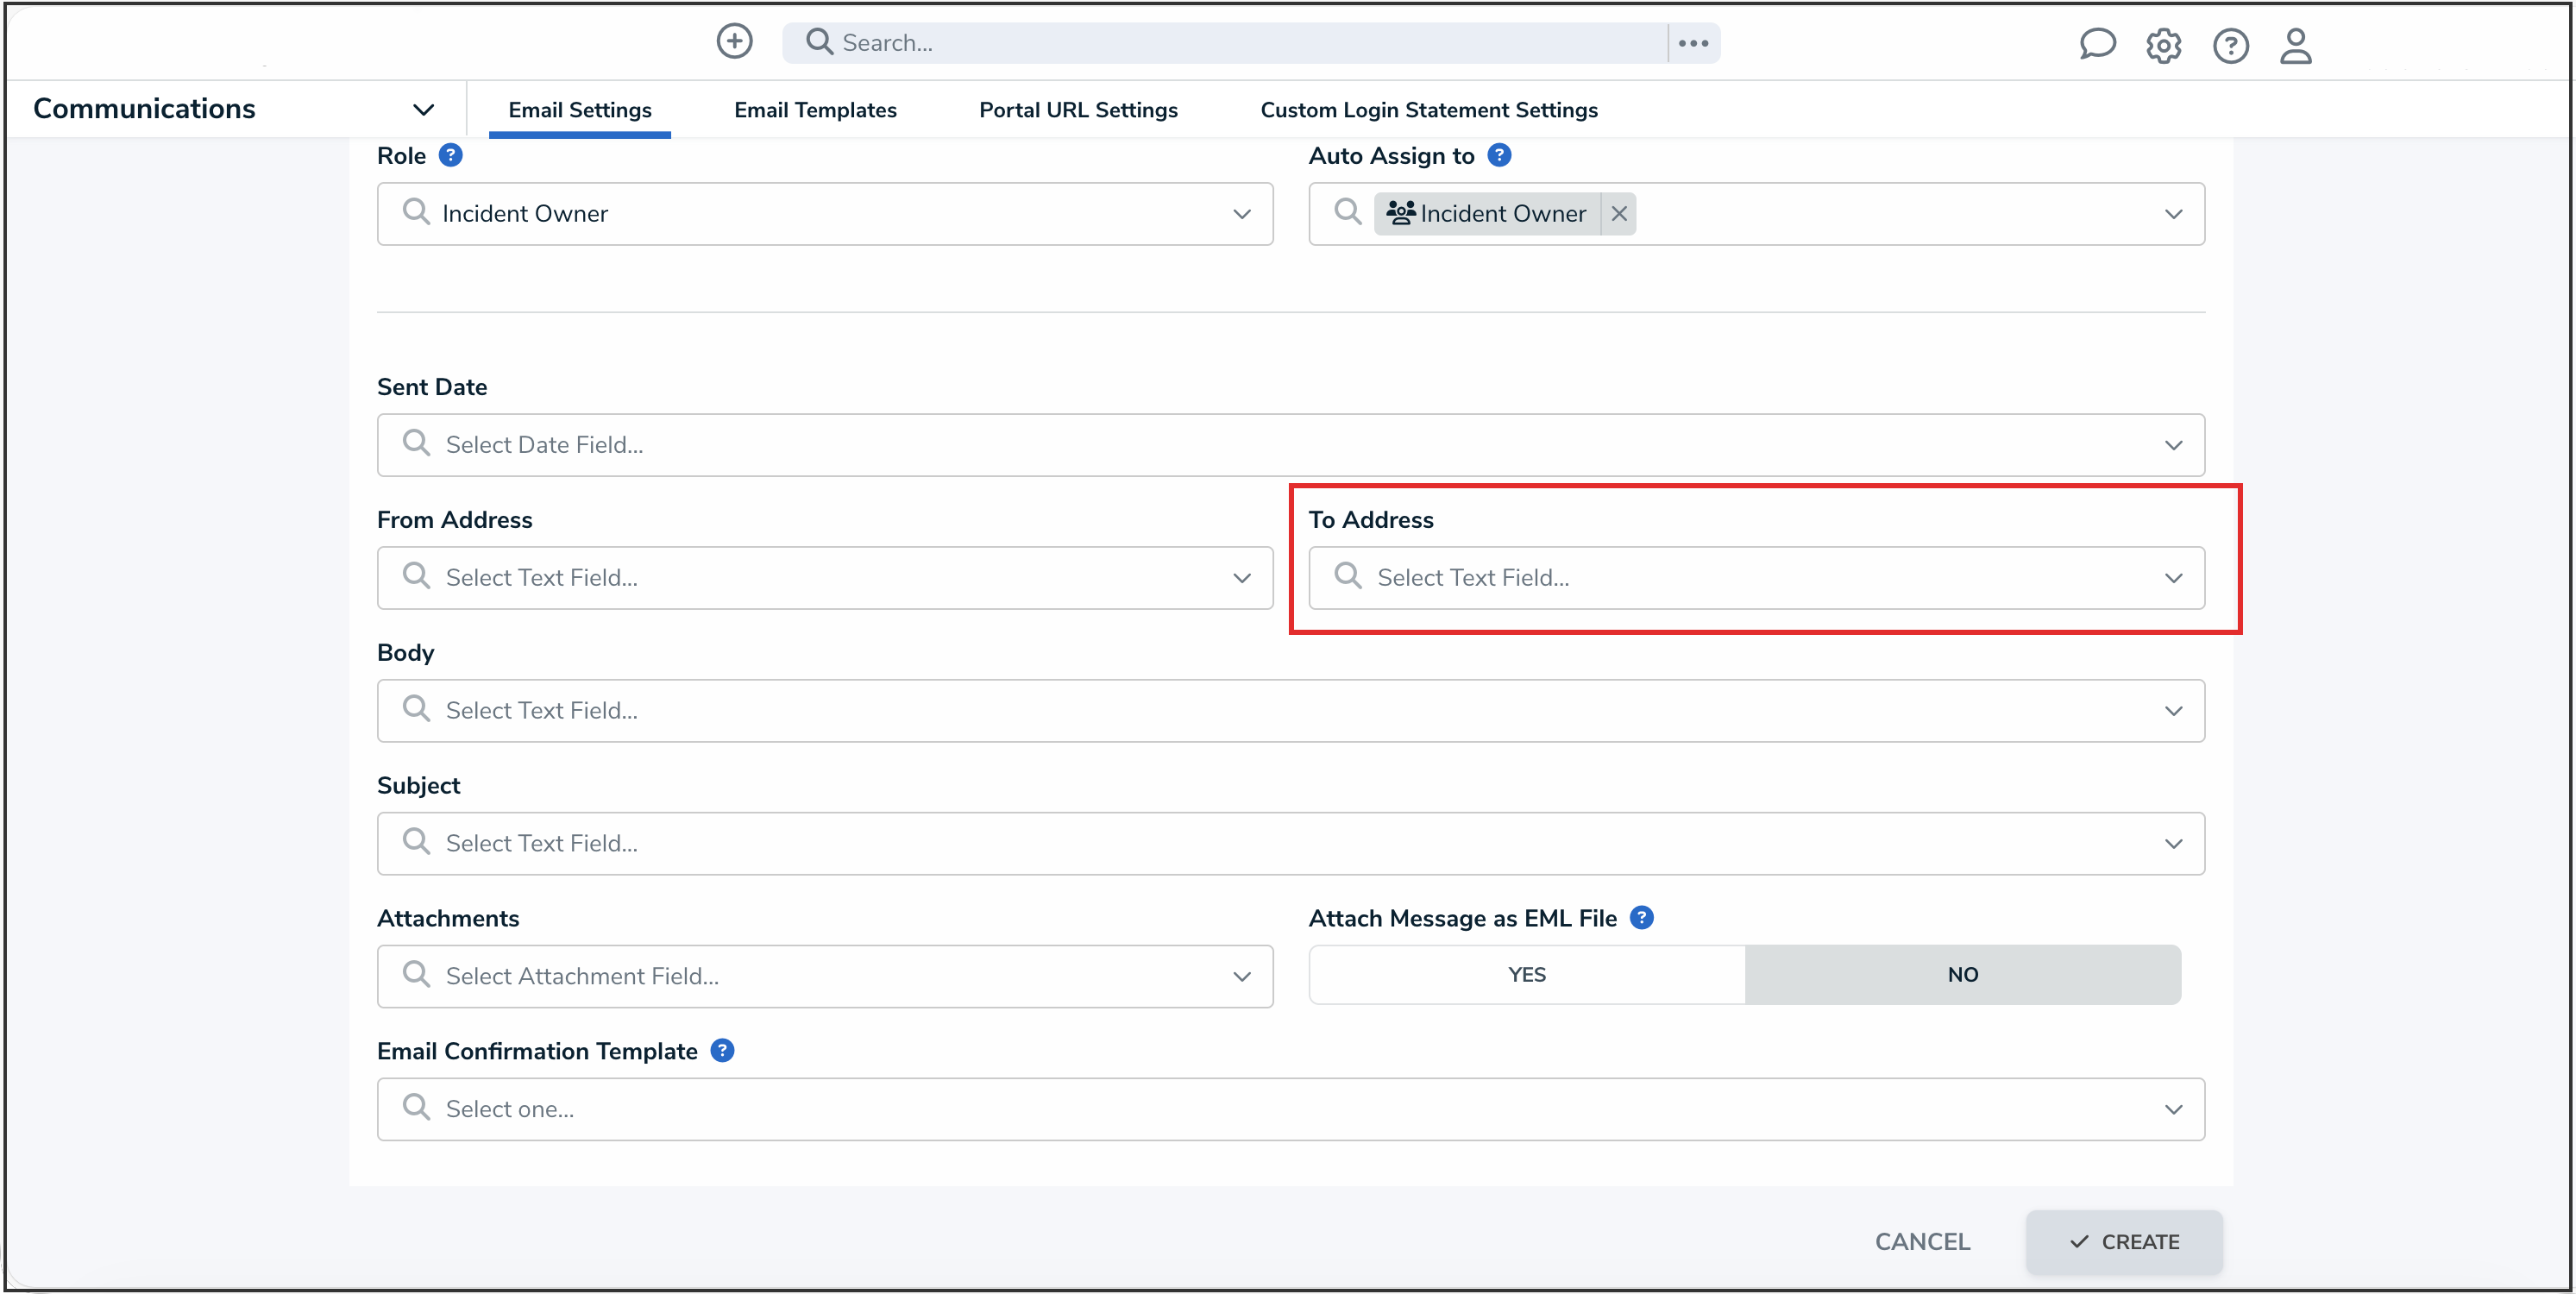The width and height of the screenshot is (2576, 1294).
Task: Click the three-dots search options icon
Action: coord(1693,43)
